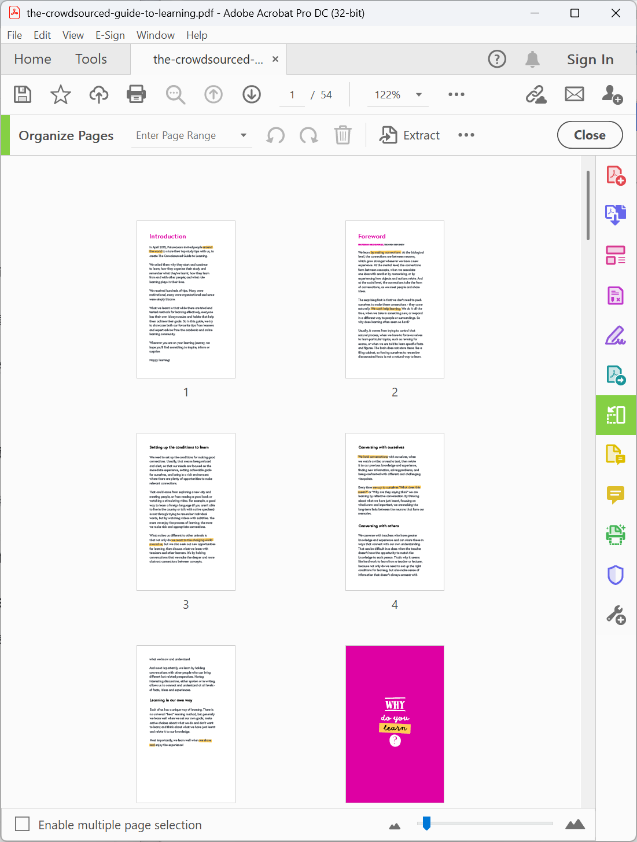The image size is (637, 842).
Task: Enable multiple page selection
Action: [22, 824]
